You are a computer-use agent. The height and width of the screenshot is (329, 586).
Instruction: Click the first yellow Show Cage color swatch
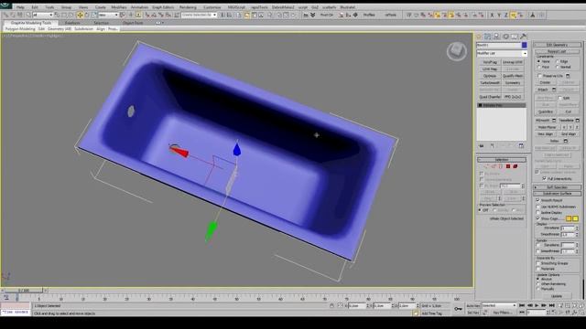(x=569, y=218)
